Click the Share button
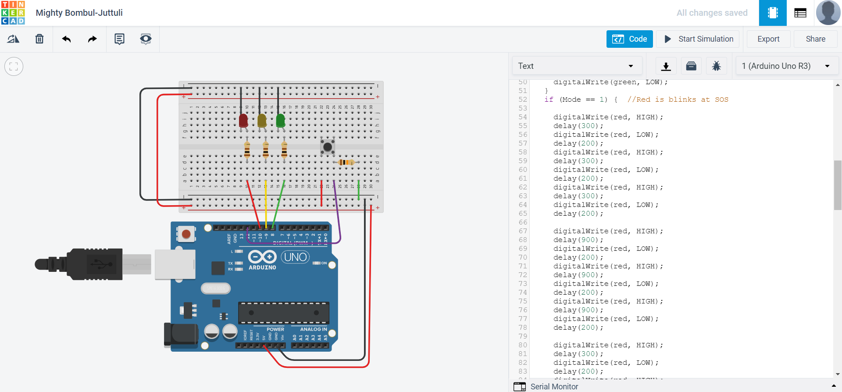The width and height of the screenshot is (842, 392). point(815,39)
